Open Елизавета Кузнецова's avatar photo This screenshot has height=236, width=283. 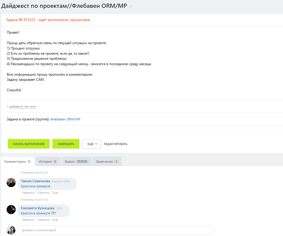[11, 210]
